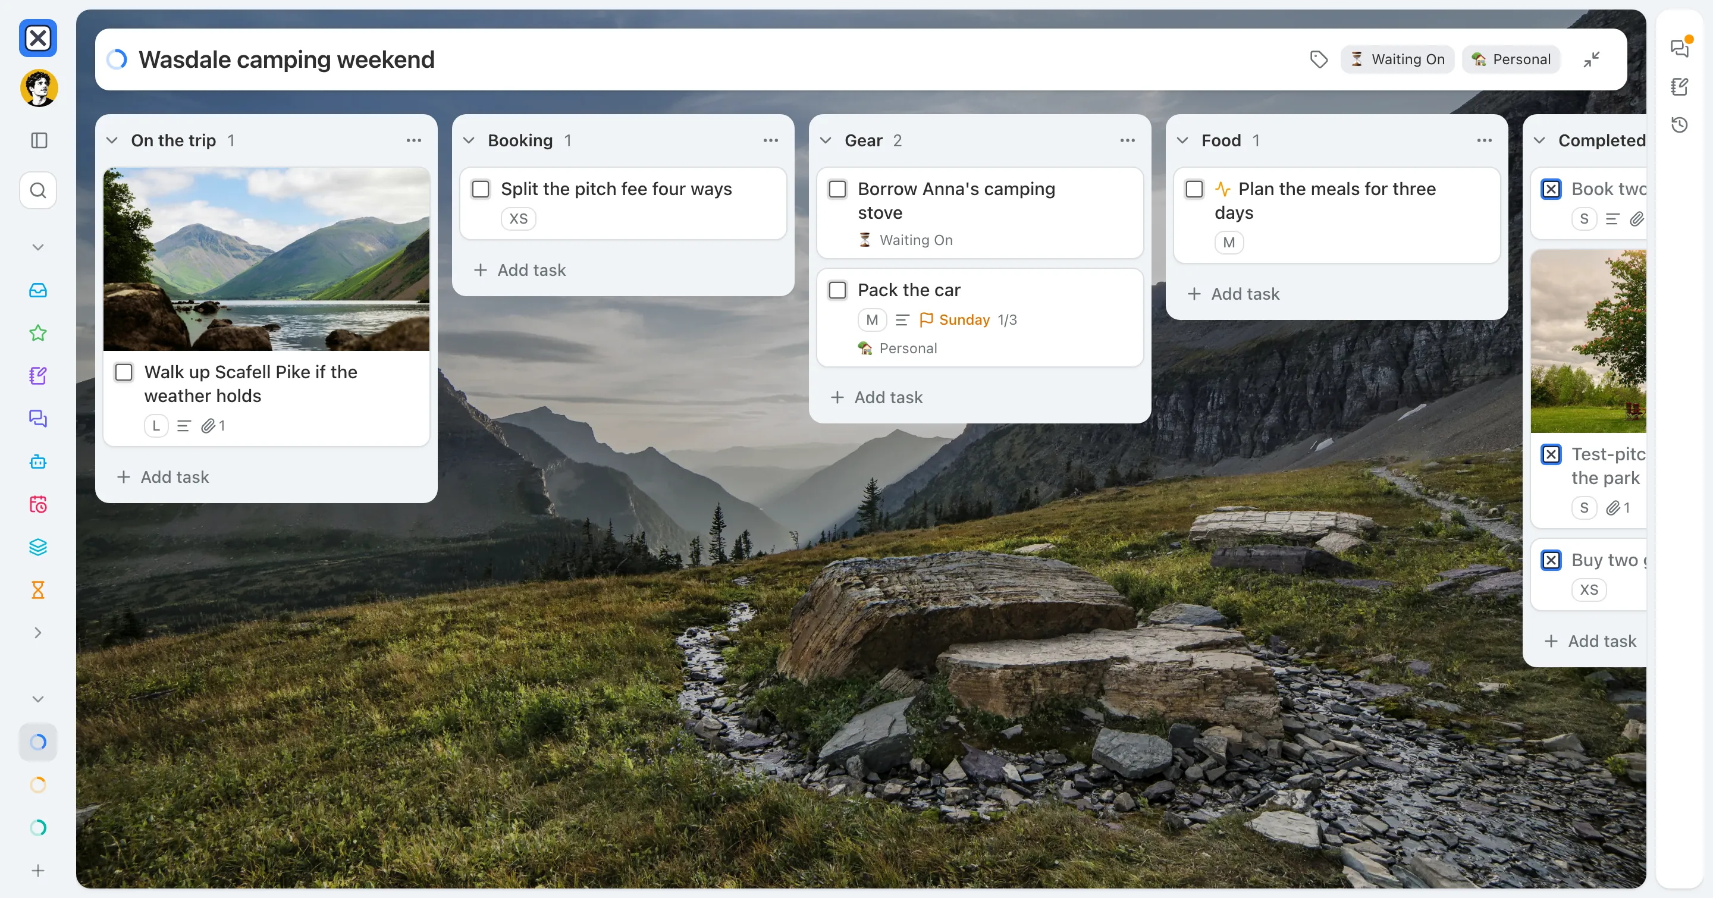The width and height of the screenshot is (1713, 898).
Task: Open comments icon with orange notification dot
Action: (x=1680, y=48)
